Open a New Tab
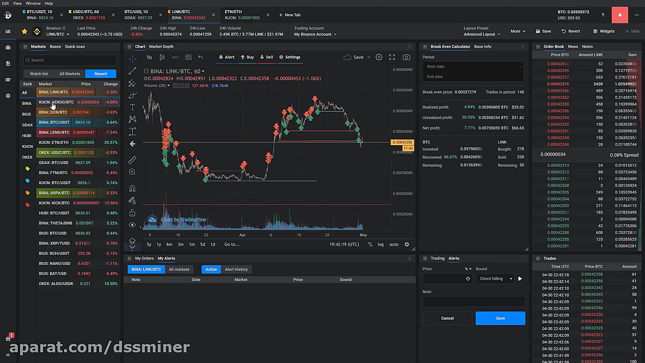The width and height of the screenshot is (645, 363). (290, 15)
